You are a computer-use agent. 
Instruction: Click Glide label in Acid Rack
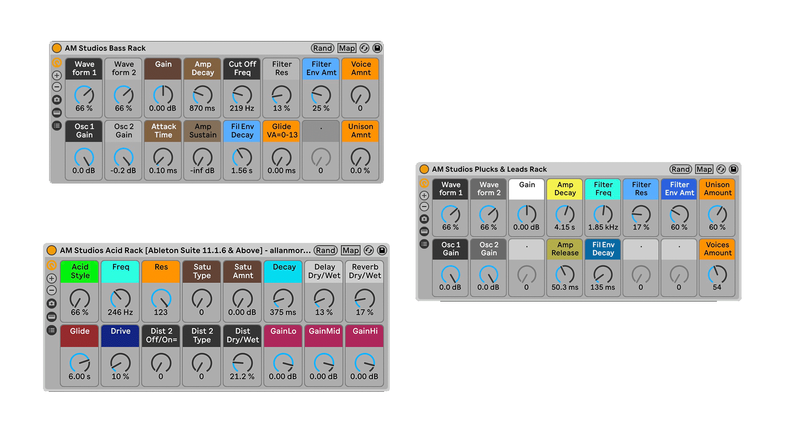click(80, 331)
